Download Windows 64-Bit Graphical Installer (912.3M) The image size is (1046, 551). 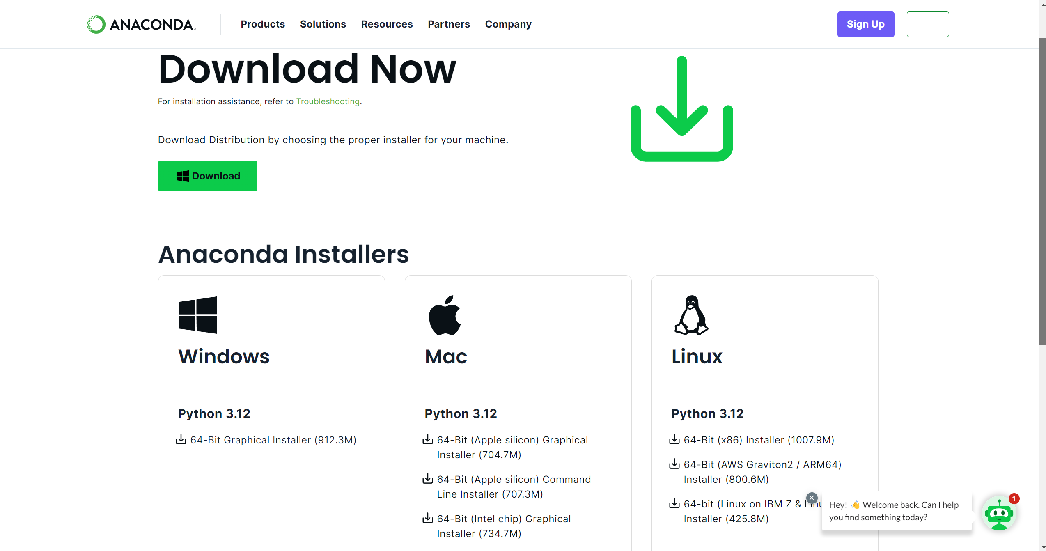[273, 440]
